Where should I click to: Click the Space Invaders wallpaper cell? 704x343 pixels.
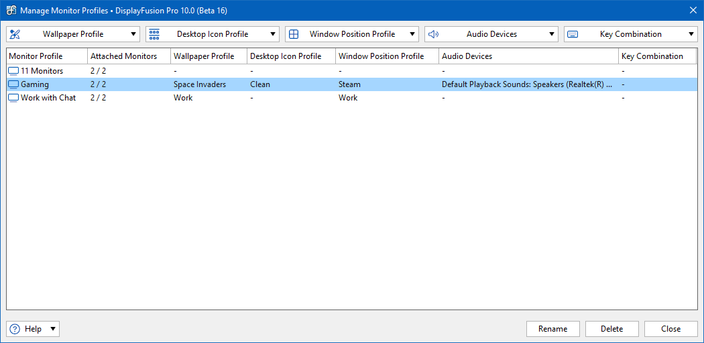pyautogui.click(x=200, y=84)
